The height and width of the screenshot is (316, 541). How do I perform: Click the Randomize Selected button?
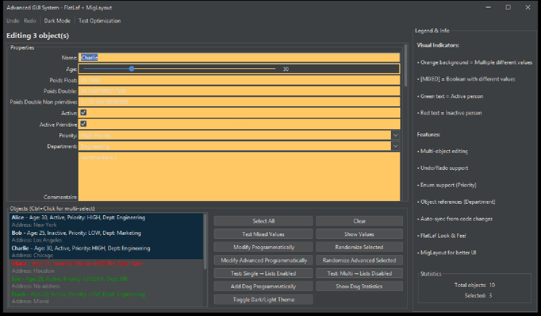tap(359, 247)
